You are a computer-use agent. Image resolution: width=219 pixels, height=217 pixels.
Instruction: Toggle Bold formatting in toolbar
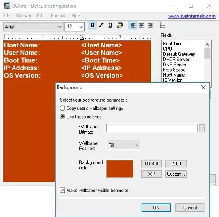[x=92, y=25]
